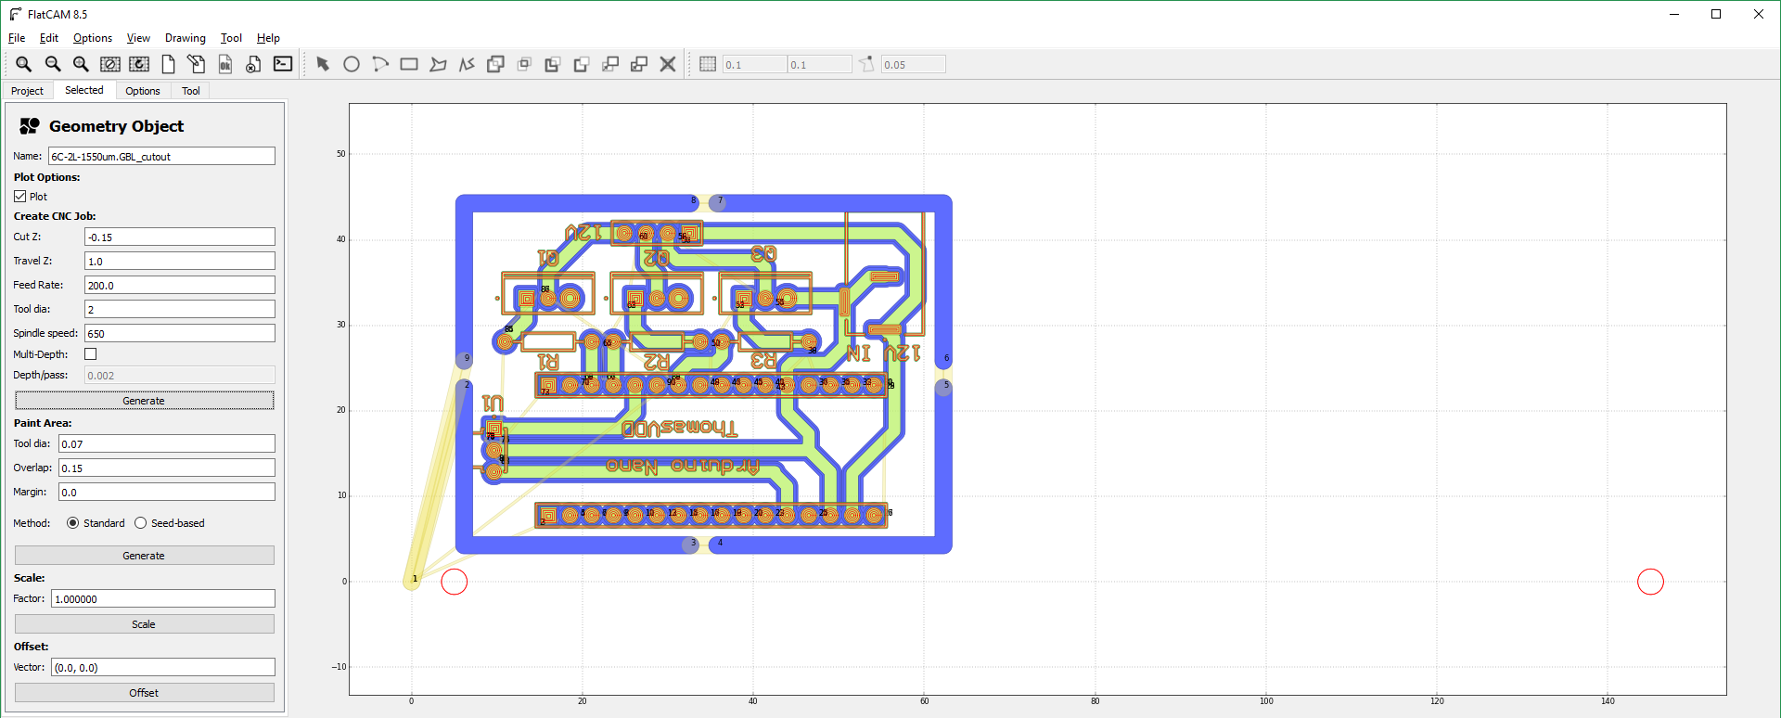
Task: Generate the CNC job under Depth/pass
Action: [144, 401]
